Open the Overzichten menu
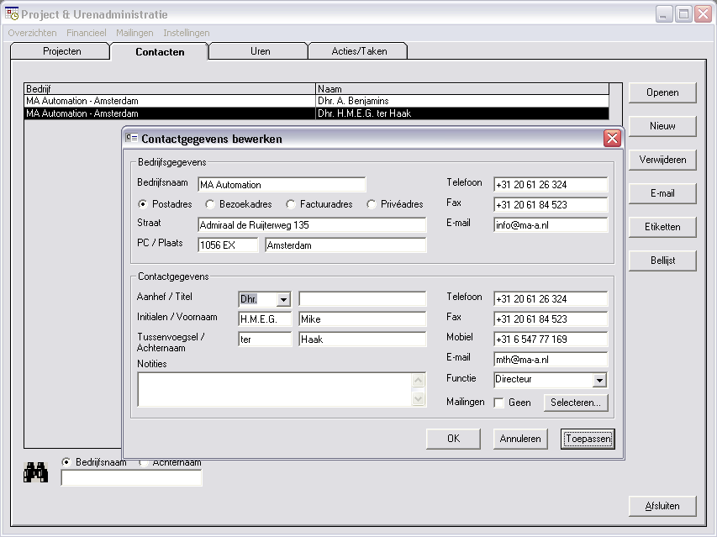717x537 pixels. click(32, 33)
